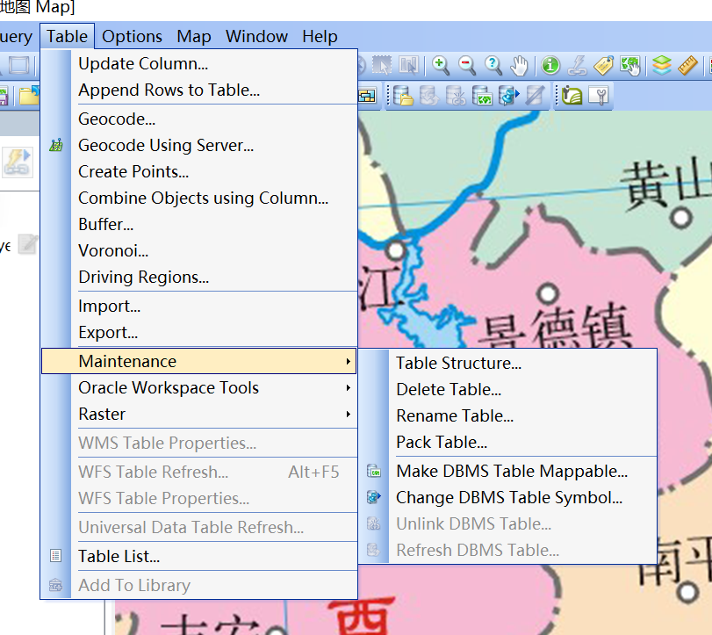
Task: Click Make DBMS Table Mappable toolbar icon
Action: tap(482, 96)
